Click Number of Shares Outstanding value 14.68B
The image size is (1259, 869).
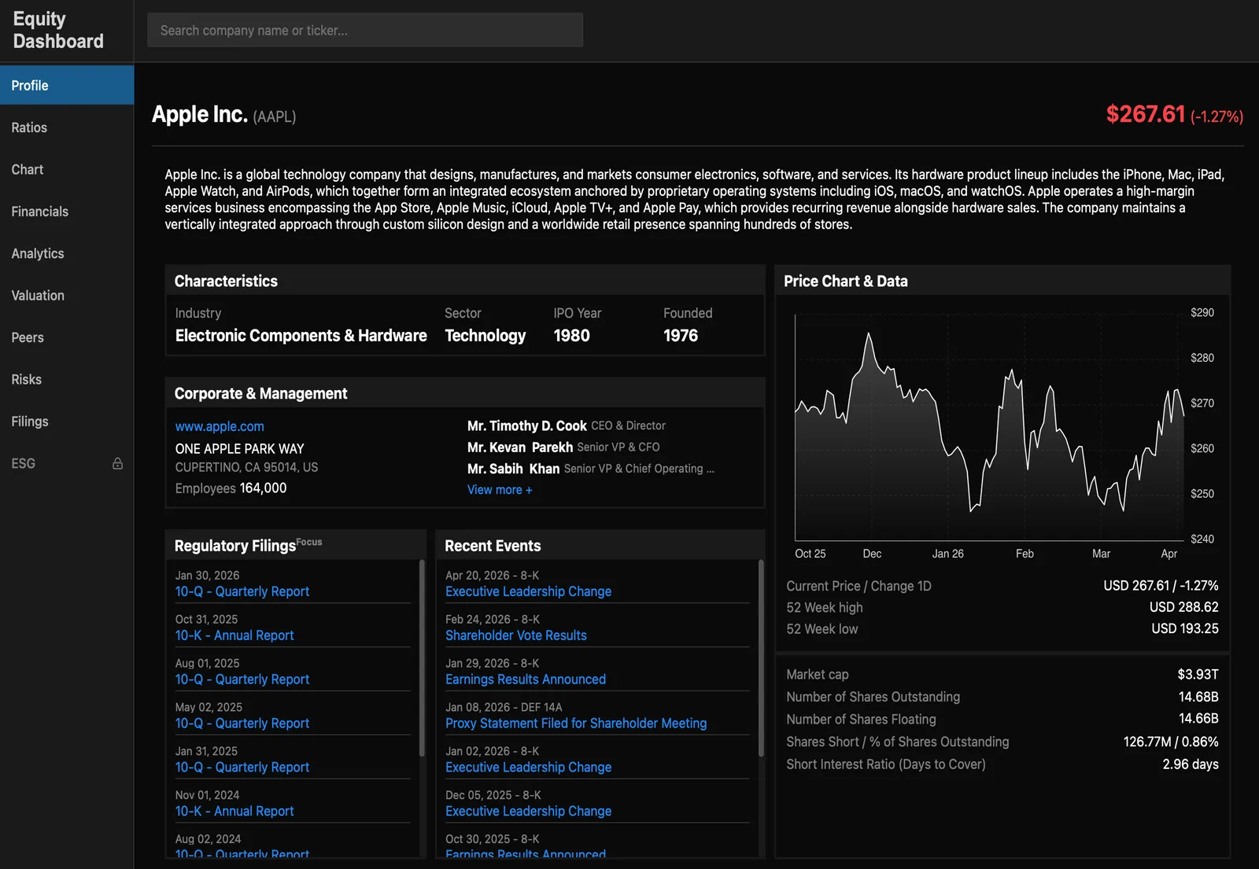pyautogui.click(x=1198, y=697)
